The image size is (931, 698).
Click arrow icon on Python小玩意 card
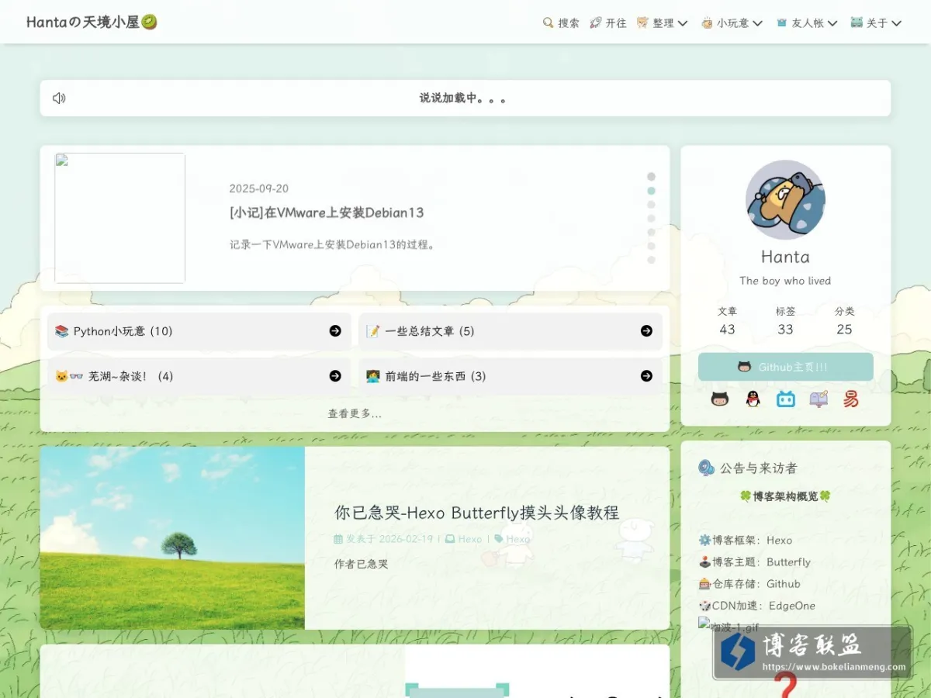coord(335,331)
